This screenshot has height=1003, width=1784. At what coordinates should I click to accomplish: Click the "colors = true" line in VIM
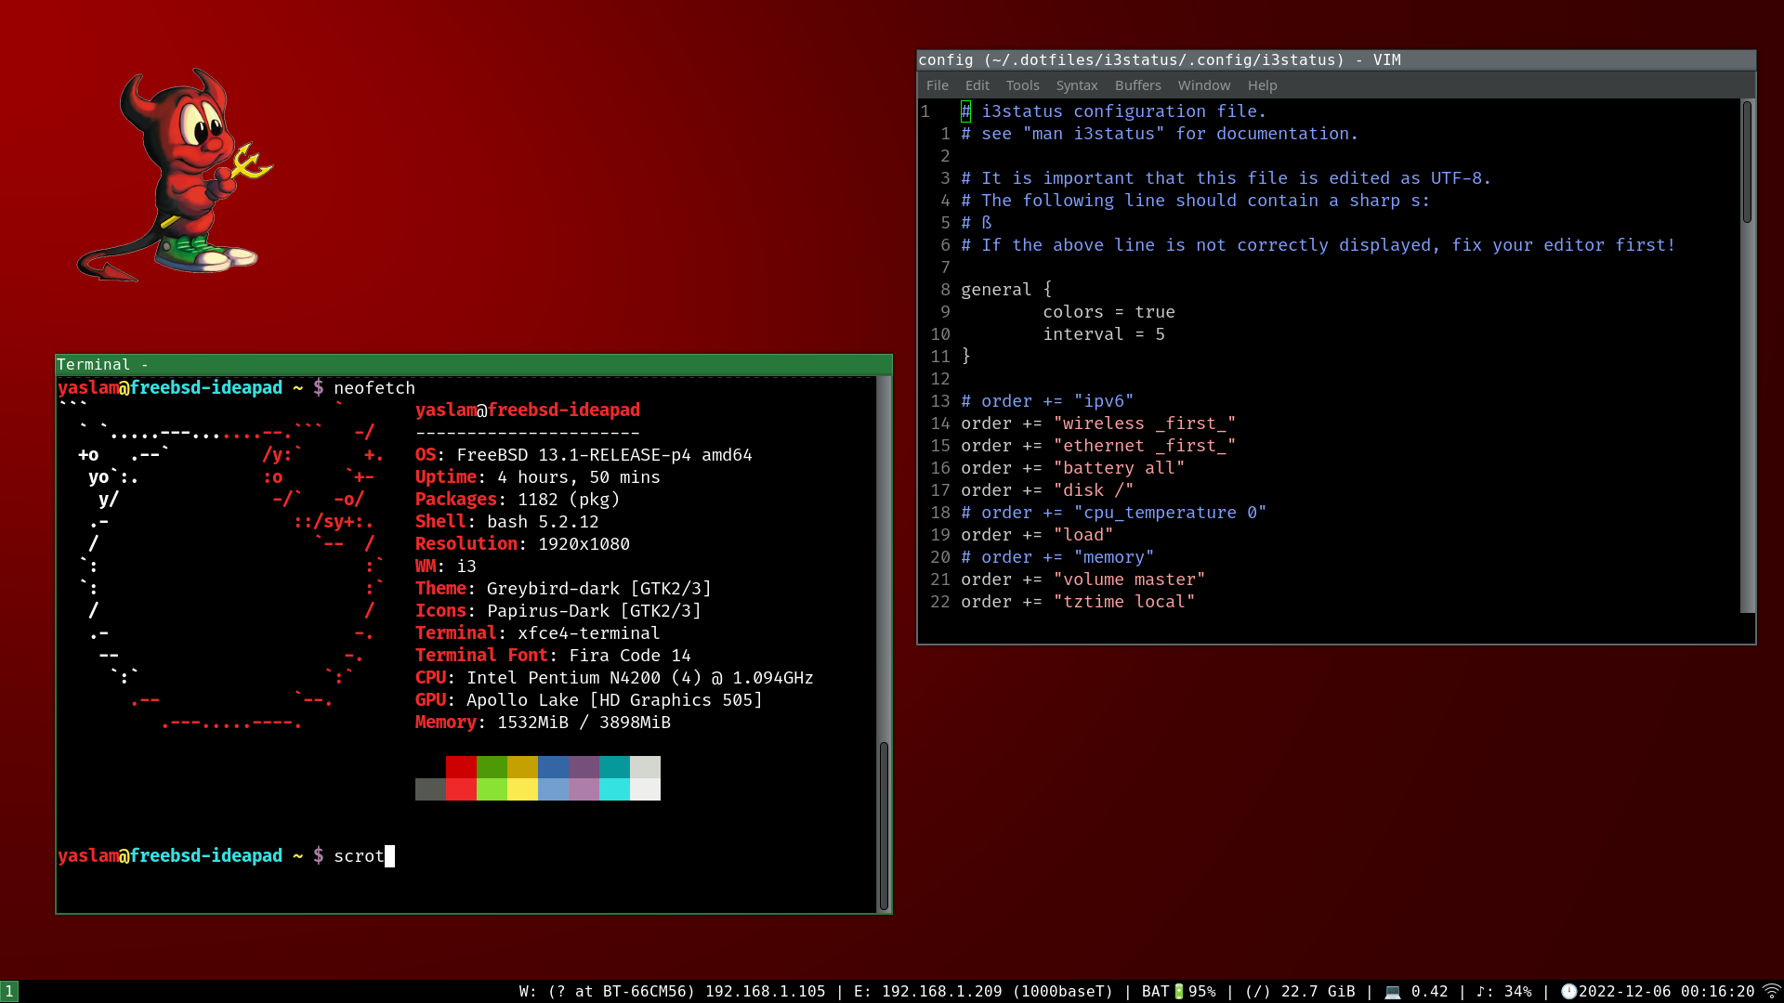1108,312
